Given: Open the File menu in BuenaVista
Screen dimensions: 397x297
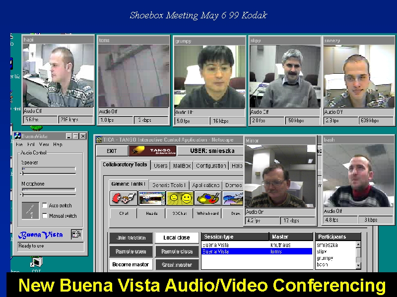Looking at the screenshot, I should point(19,145).
